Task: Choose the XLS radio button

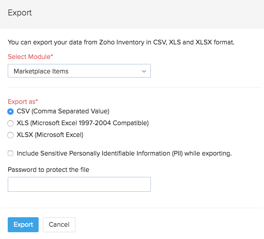Action: 10,123
